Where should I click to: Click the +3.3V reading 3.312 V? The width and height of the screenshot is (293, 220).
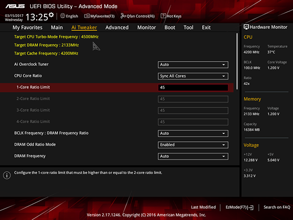click(250, 176)
